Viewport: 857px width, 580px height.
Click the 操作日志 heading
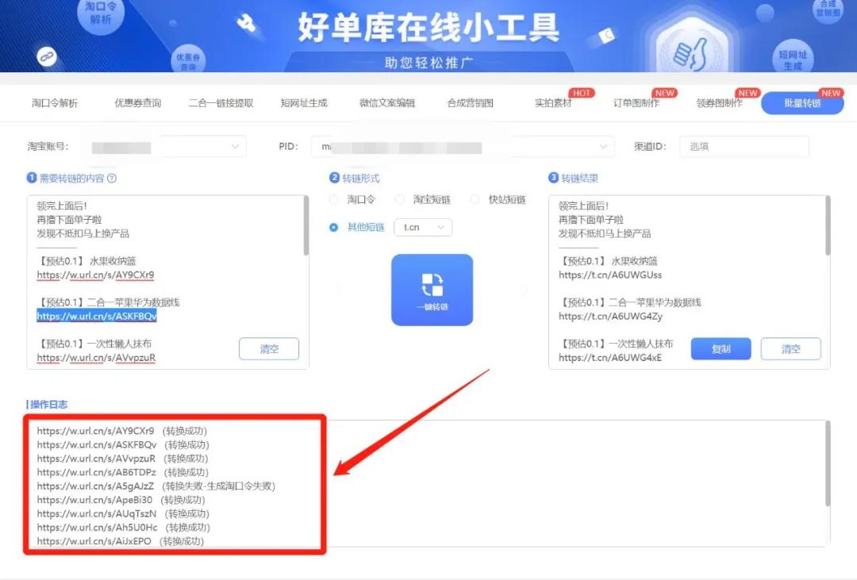[x=48, y=405]
